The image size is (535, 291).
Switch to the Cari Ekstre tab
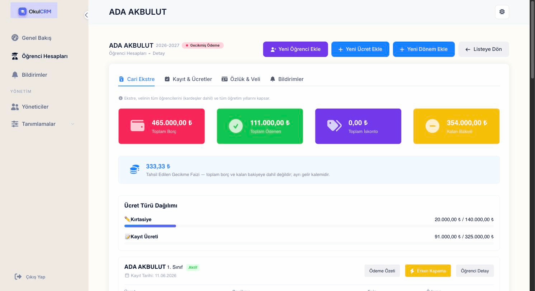137,79
